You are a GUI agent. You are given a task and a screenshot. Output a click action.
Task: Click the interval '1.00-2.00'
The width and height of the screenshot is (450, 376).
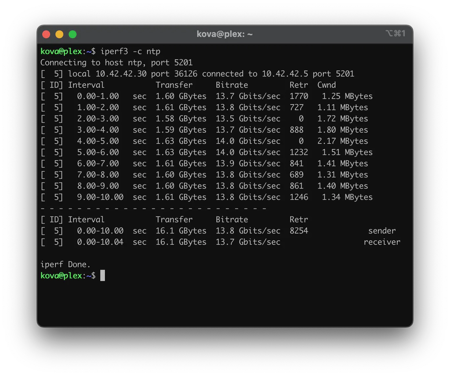click(x=98, y=108)
